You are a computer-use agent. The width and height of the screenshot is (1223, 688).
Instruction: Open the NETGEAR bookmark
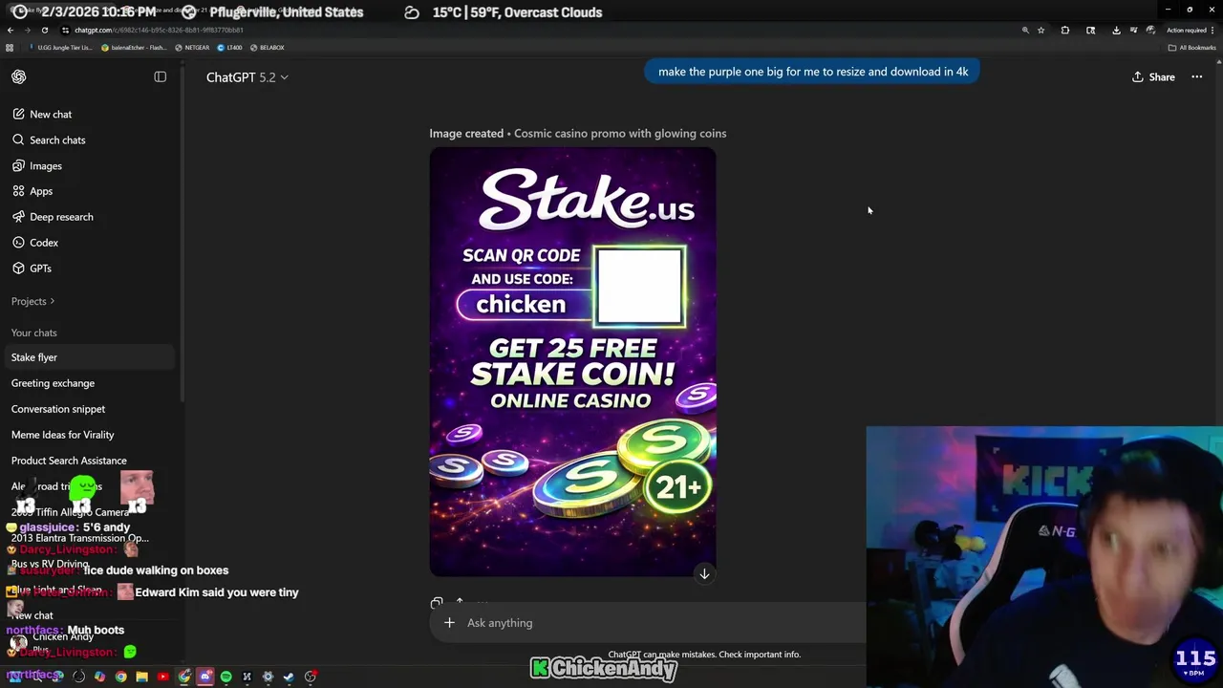point(192,47)
